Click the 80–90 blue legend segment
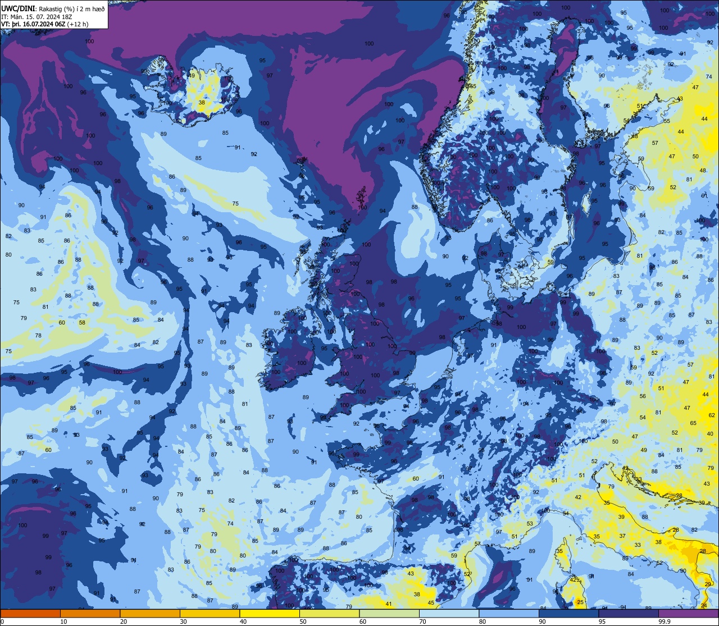Screen dimensions: 719x626 [x=508, y=613]
